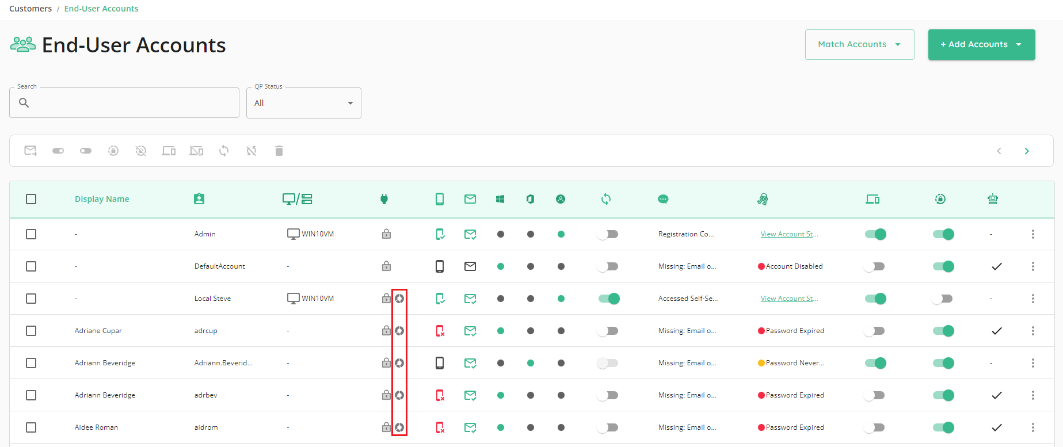
Task: Open more options menu for Local Steve row
Action: click(1033, 299)
